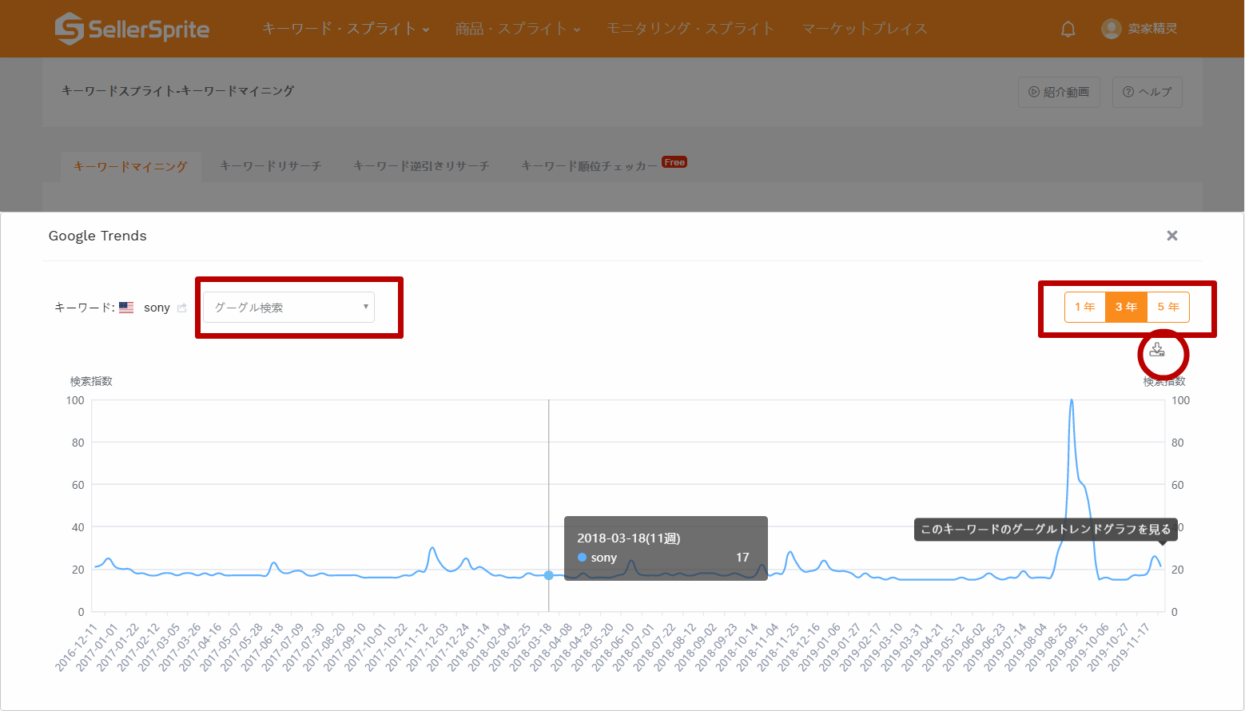Click the US flag icon
The image size is (1245, 711).
pyautogui.click(x=126, y=308)
